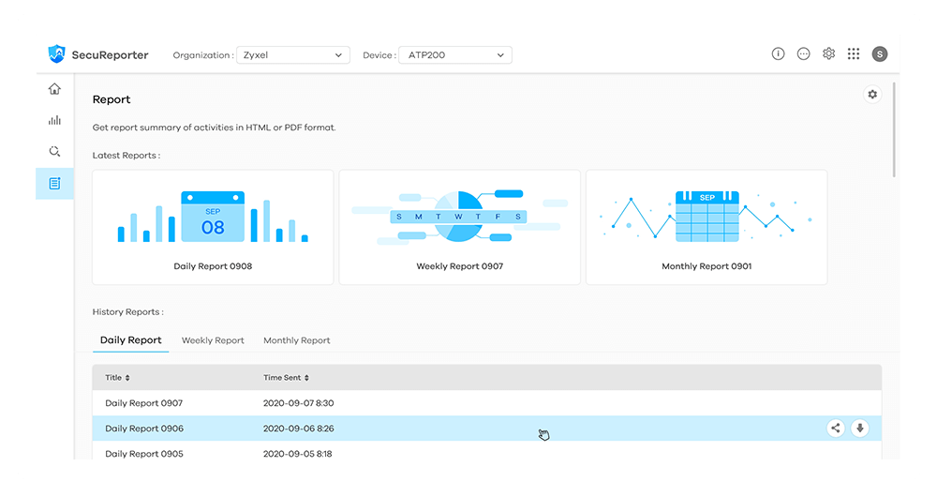Switch to the Weekly Report tab

coord(213,340)
